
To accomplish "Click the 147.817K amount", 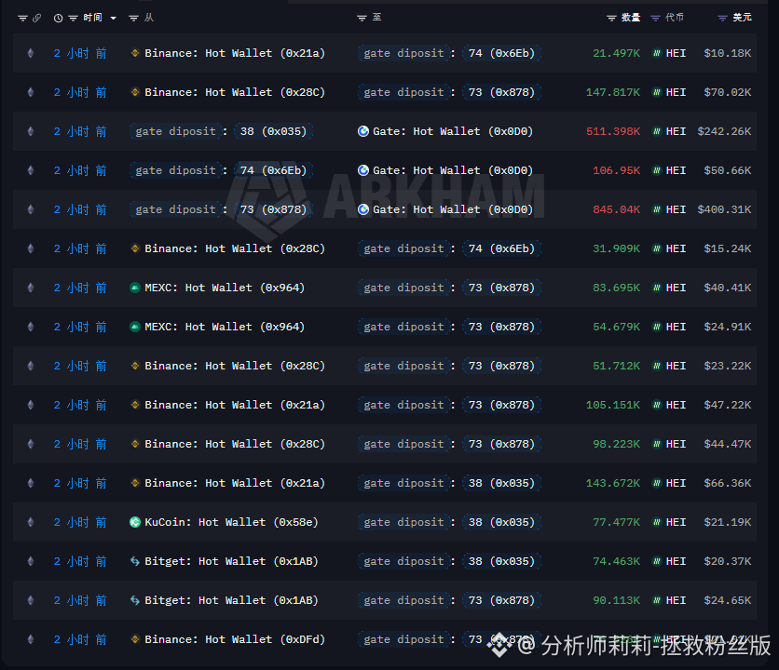I will pyautogui.click(x=612, y=92).
